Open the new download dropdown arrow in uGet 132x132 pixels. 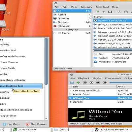point(104,12)
